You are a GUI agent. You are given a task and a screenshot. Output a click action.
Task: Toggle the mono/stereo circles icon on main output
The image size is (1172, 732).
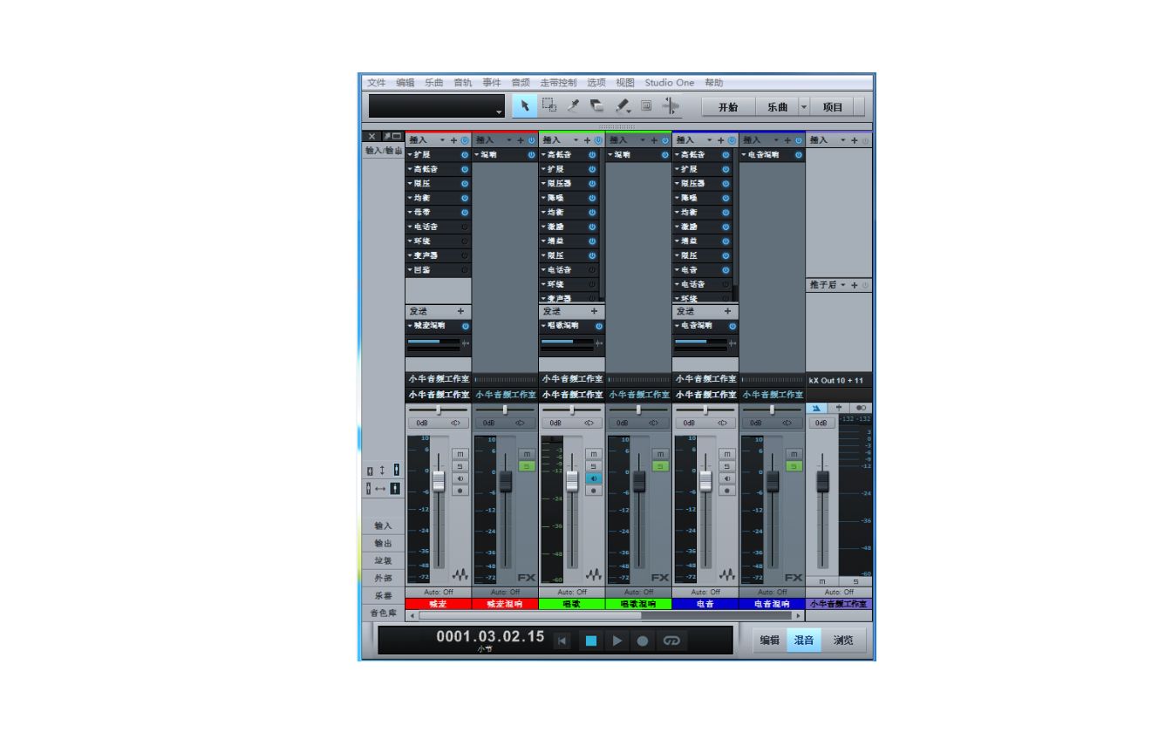click(860, 407)
